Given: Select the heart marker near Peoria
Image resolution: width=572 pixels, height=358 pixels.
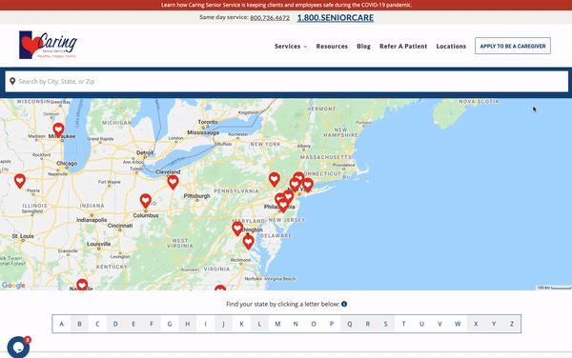Looking at the screenshot, I should click(20, 181).
